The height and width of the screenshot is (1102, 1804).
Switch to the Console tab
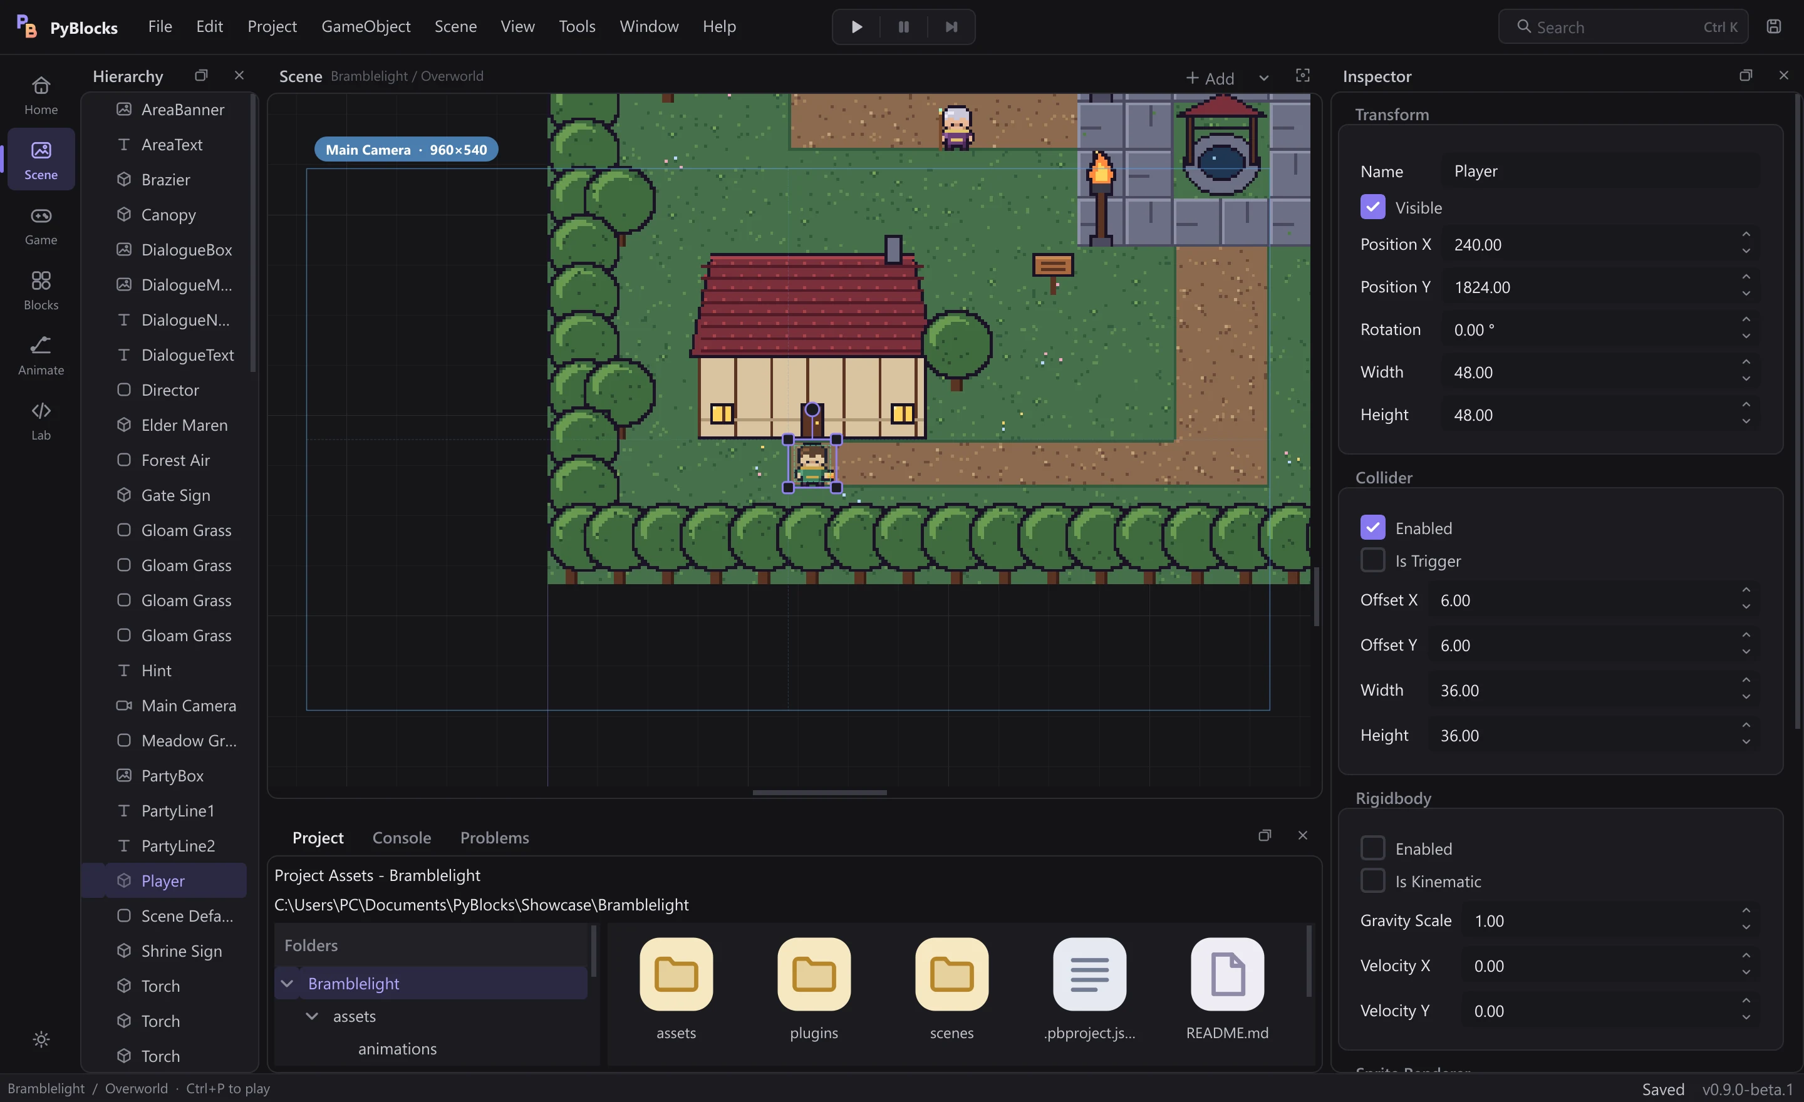click(x=402, y=837)
